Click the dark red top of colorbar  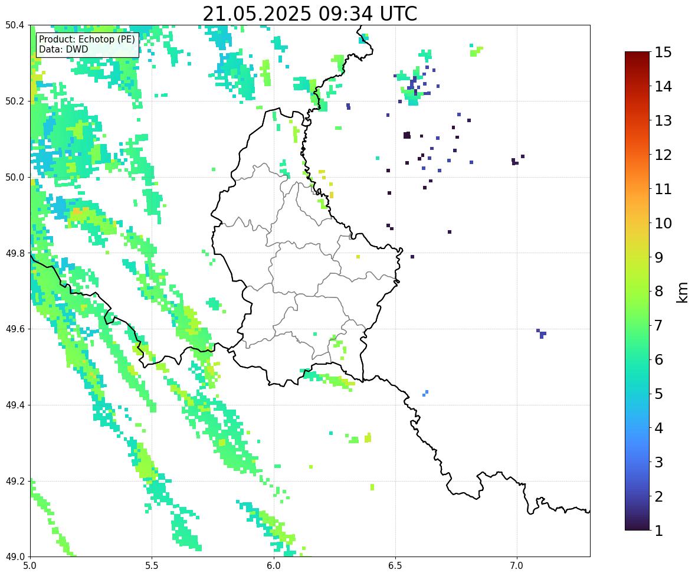click(x=637, y=55)
